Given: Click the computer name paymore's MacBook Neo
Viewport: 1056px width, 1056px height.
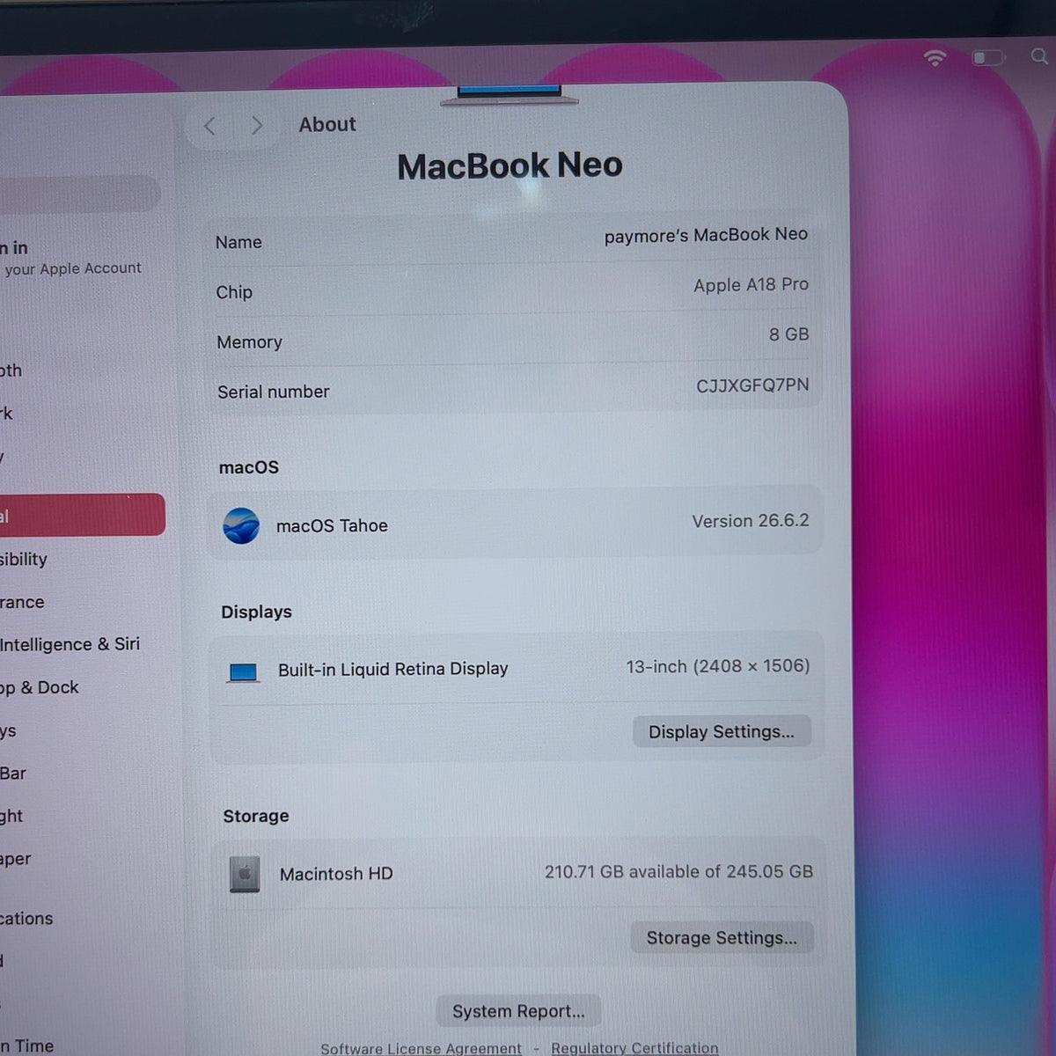Looking at the screenshot, I should point(706,235).
